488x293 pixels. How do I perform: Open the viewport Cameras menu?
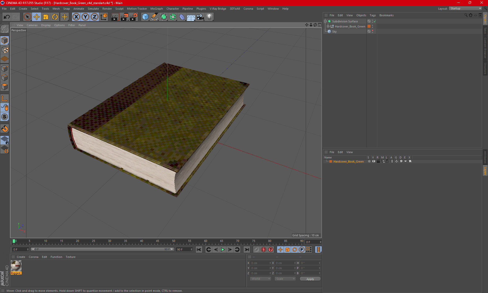click(x=32, y=25)
